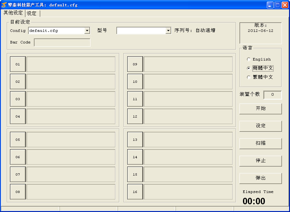Viewport: 290px width, 212px height.
Task: Select device slot button 09
Action: tap(135, 64)
